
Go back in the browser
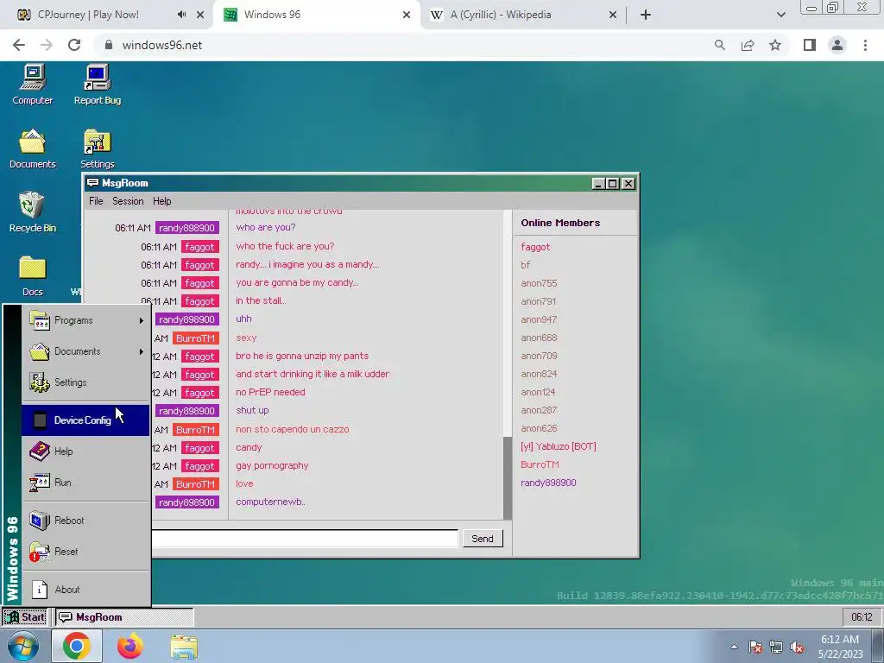(x=19, y=45)
